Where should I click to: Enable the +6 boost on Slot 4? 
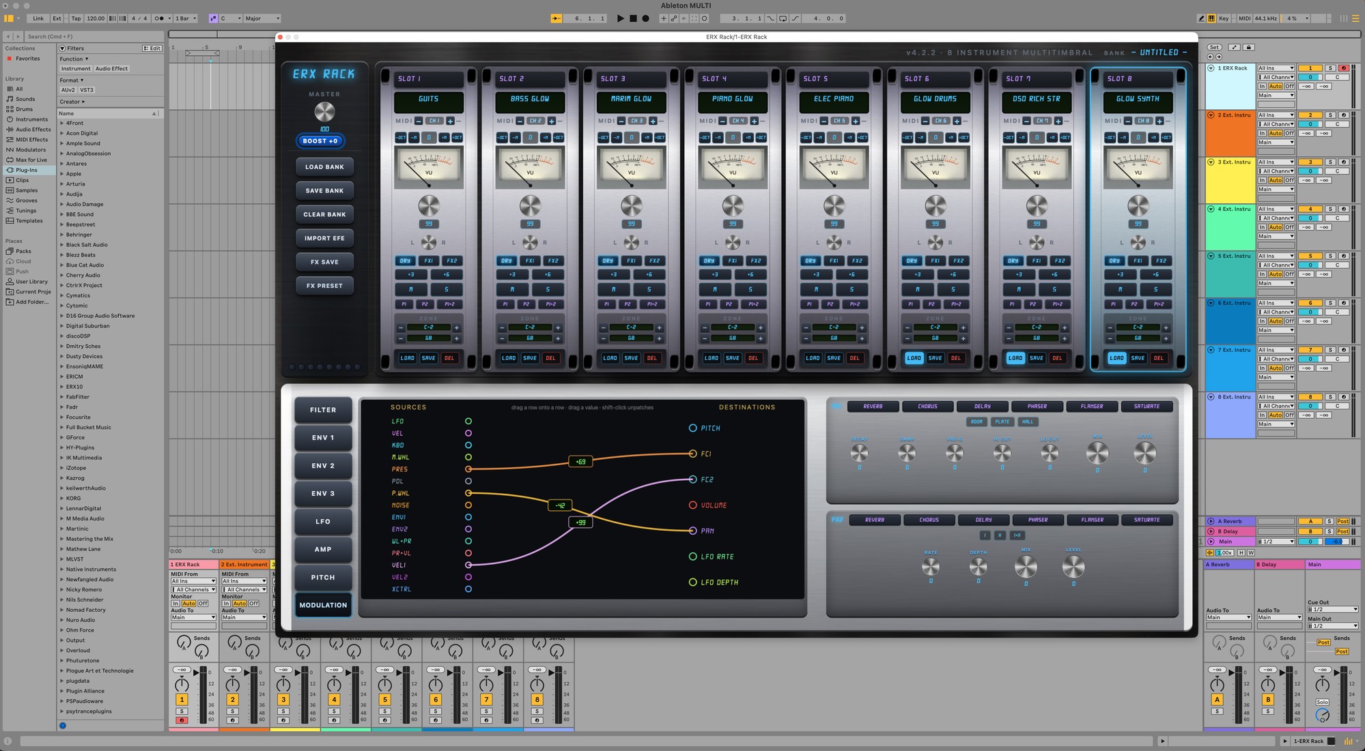coord(750,274)
